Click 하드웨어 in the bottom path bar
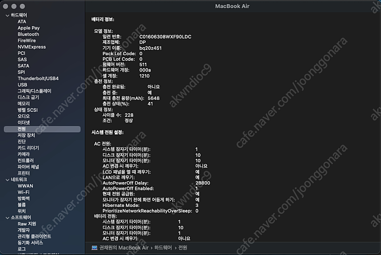Image resolution: width=381 pixels, height=255 pixels. (163, 248)
